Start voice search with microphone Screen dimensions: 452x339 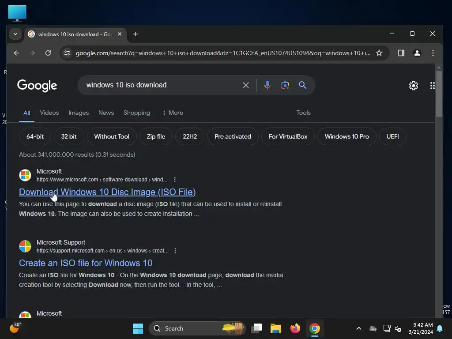pos(267,85)
